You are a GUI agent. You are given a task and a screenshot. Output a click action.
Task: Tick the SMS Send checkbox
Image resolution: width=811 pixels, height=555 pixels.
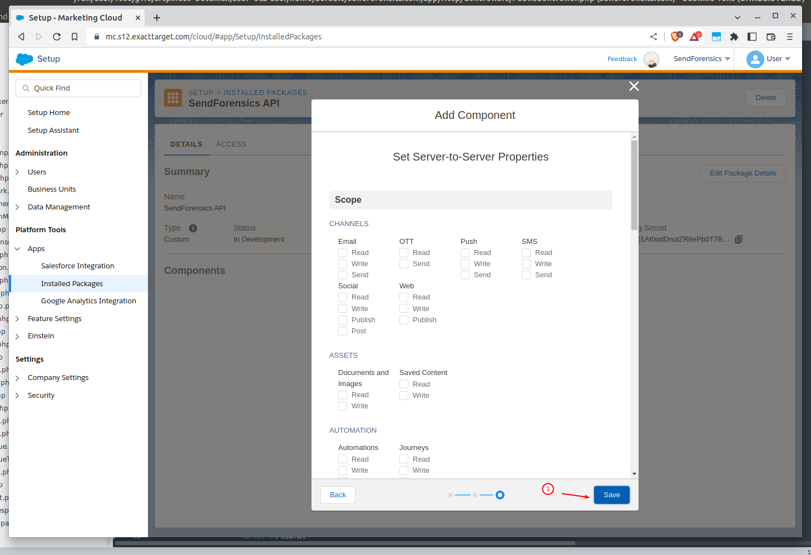point(526,275)
